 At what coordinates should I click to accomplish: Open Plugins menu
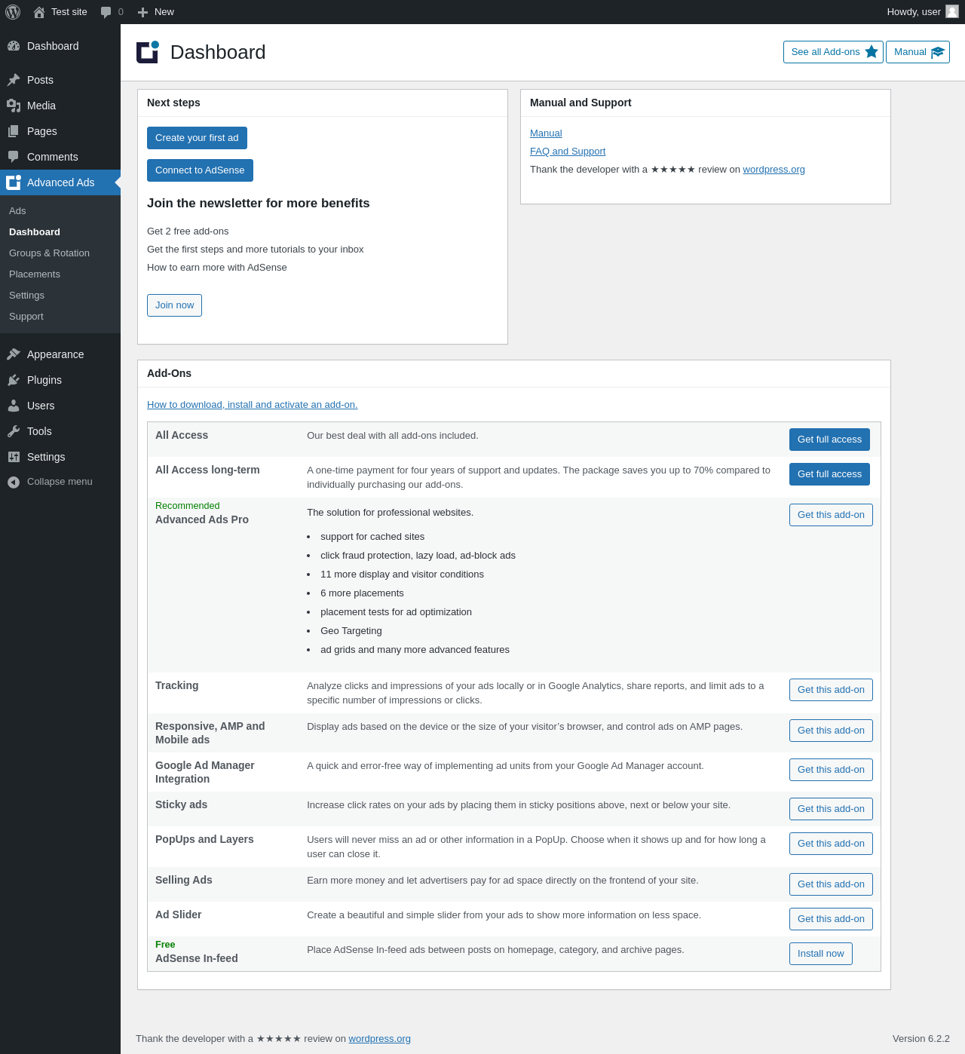click(x=60, y=380)
